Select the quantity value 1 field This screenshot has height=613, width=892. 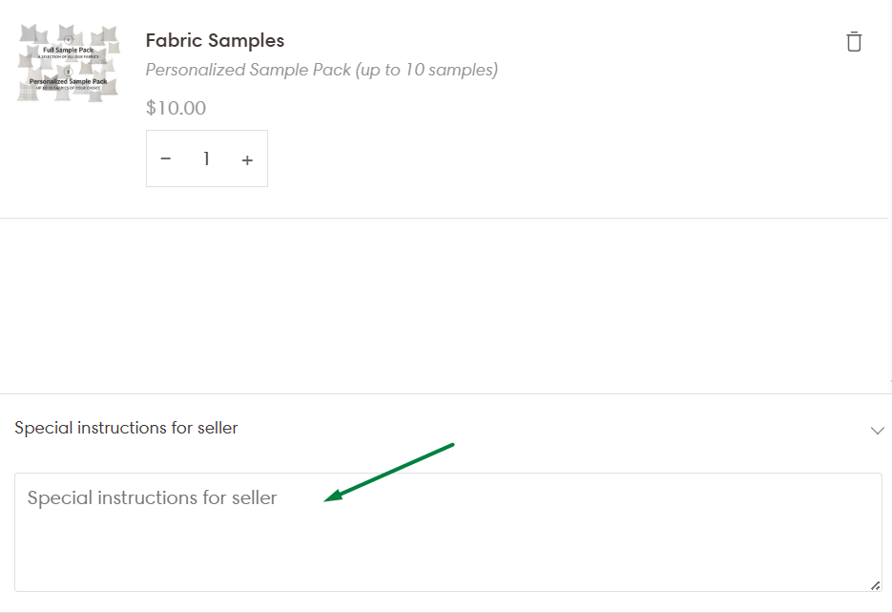(206, 159)
